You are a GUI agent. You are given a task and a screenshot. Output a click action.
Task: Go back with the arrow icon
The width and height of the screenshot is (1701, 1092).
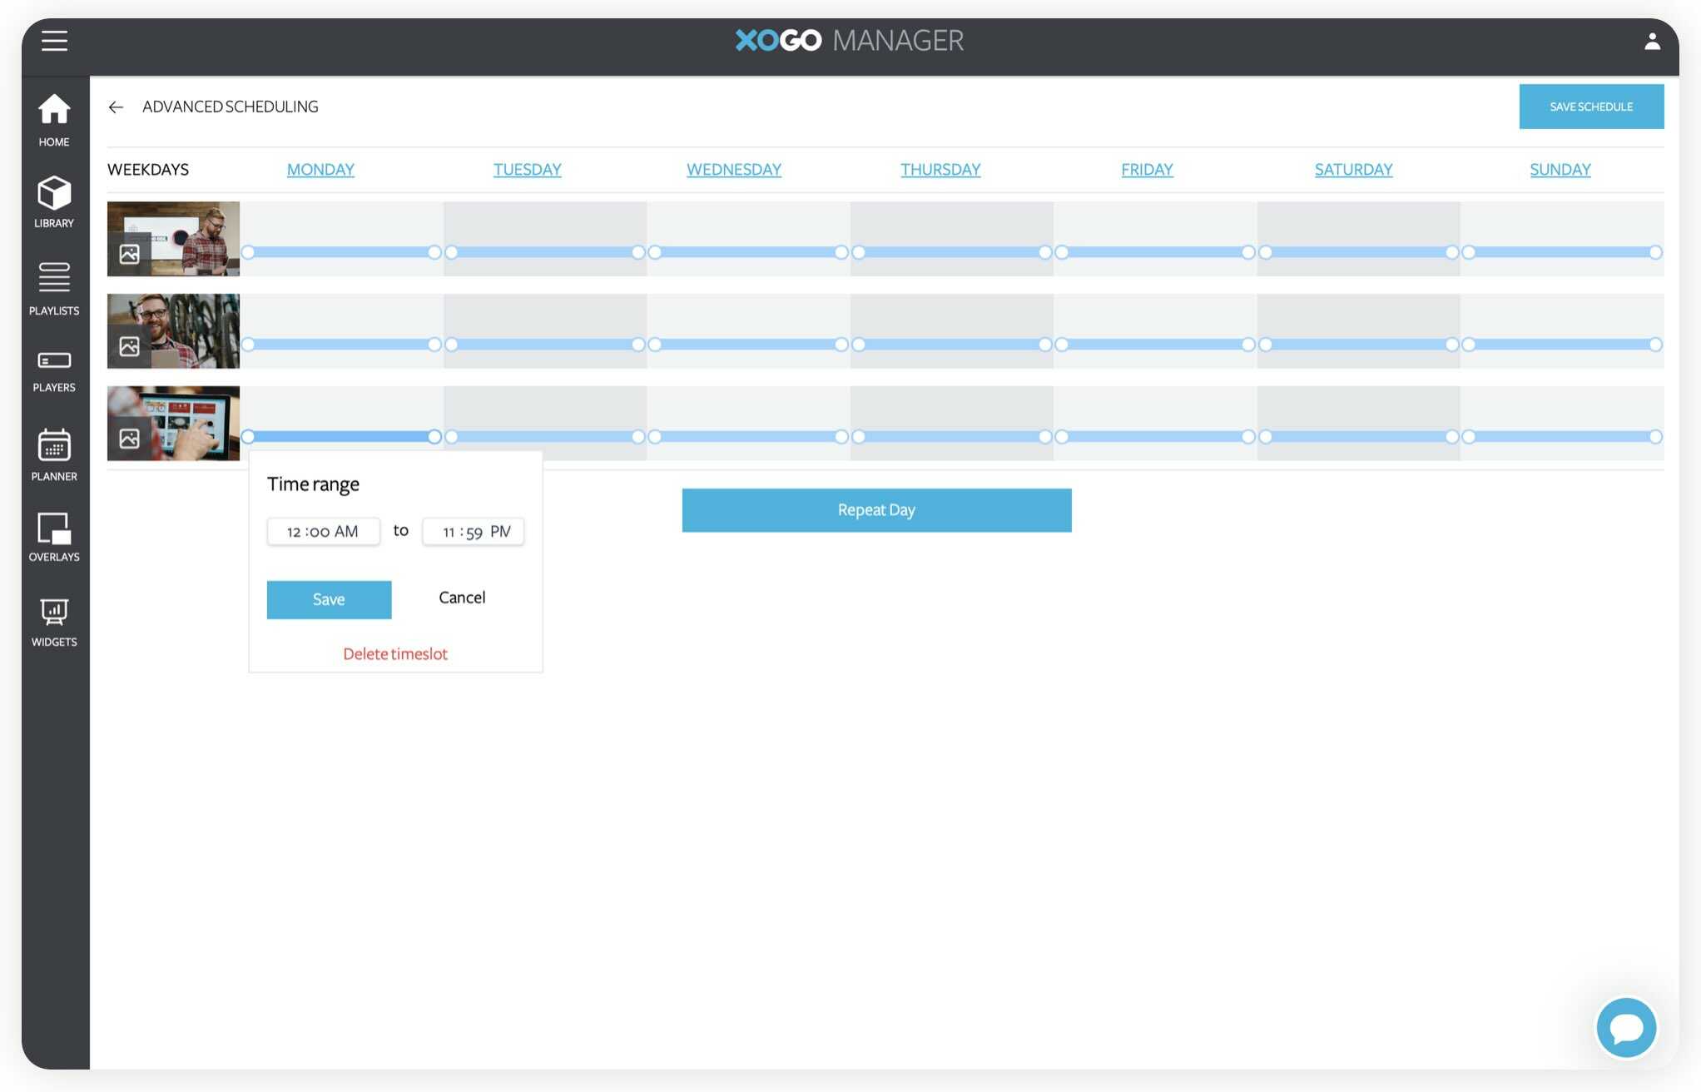(x=116, y=107)
